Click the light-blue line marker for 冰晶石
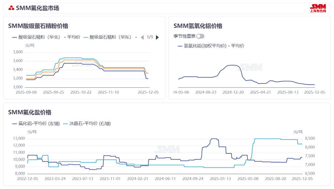 click(x=65, y=123)
